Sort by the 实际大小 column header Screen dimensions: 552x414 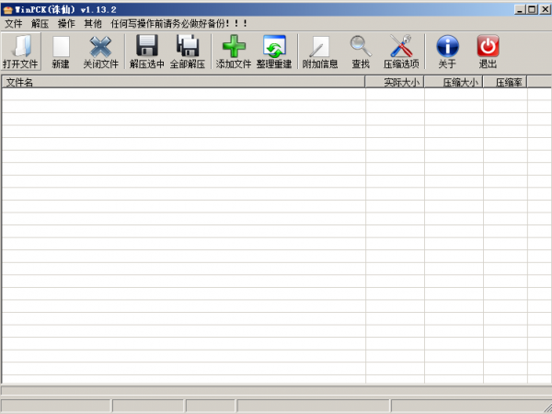(x=395, y=82)
